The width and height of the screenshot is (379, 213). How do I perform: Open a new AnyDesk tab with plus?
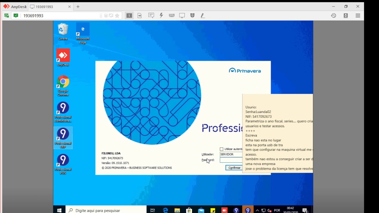(78, 7)
